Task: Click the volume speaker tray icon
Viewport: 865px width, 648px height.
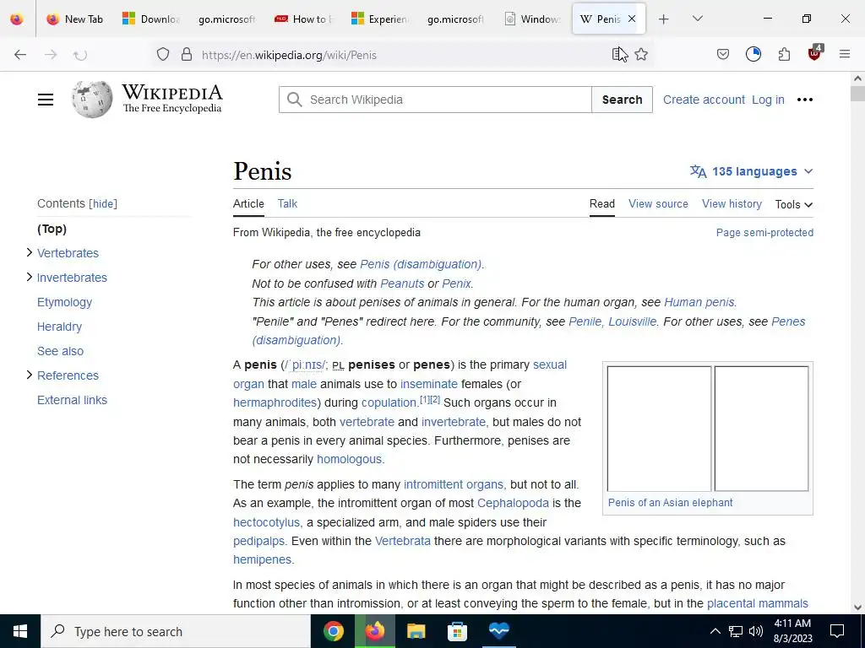Action: [x=756, y=631]
